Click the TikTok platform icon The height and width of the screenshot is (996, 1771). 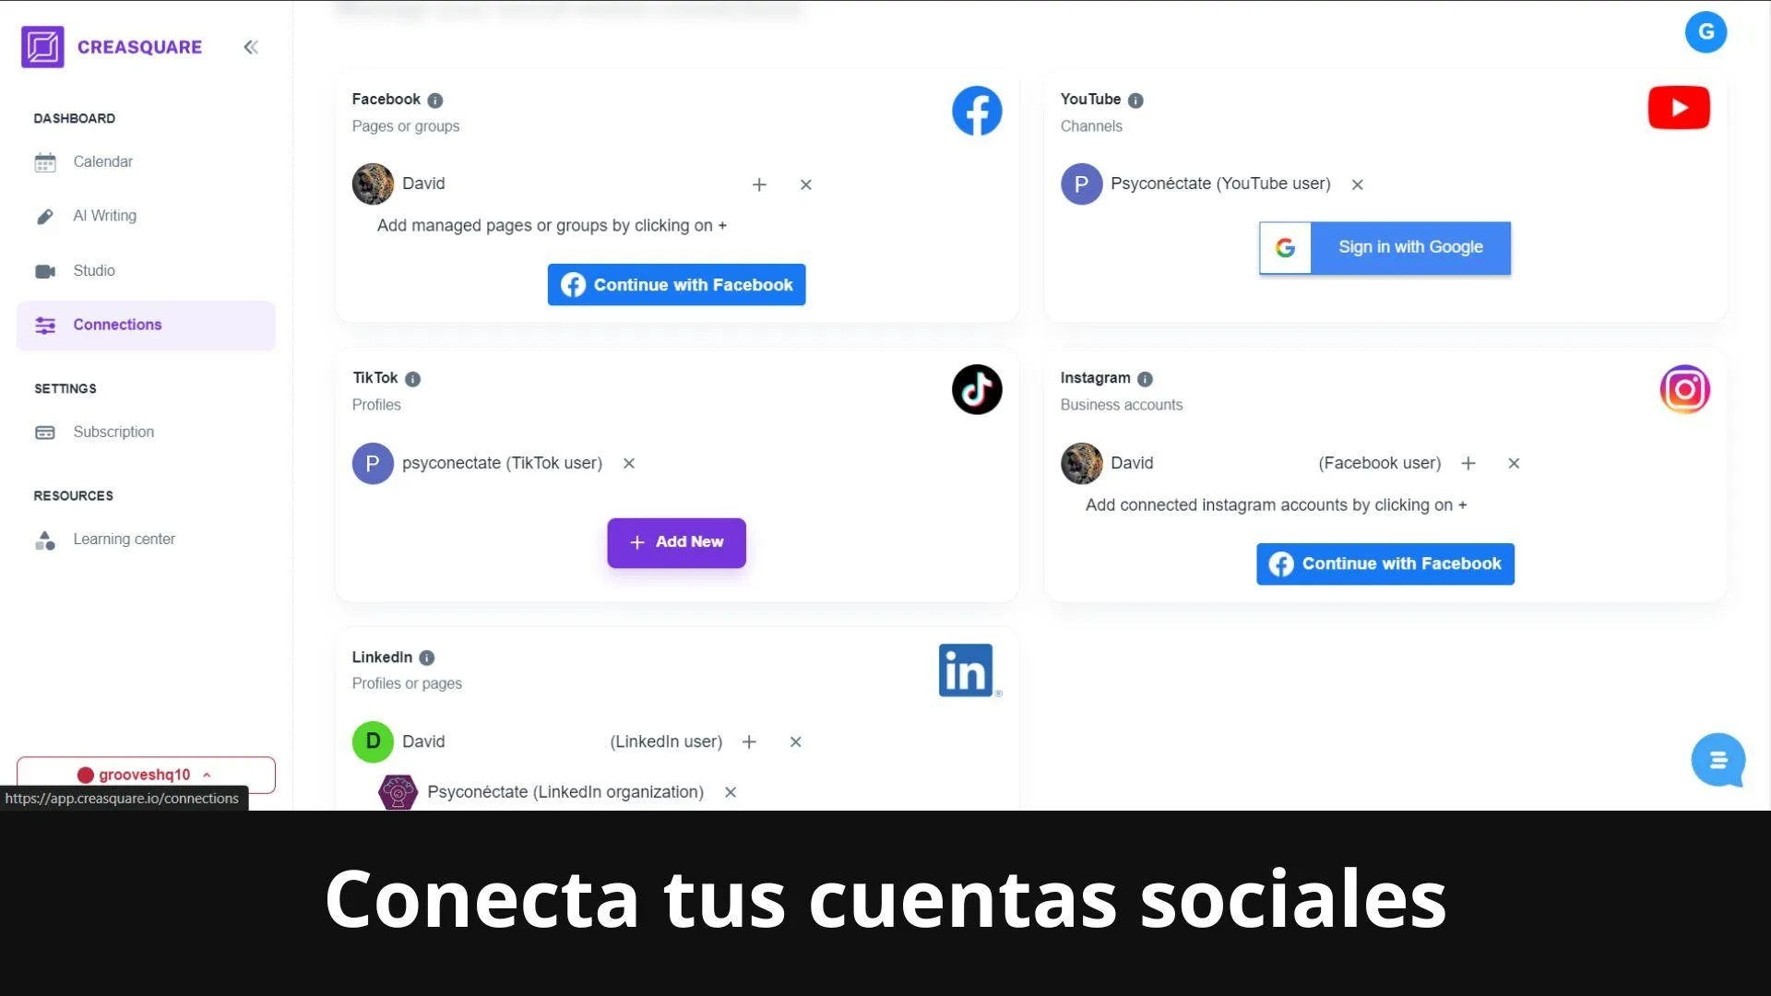pyautogui.click(x=976, y=389)
